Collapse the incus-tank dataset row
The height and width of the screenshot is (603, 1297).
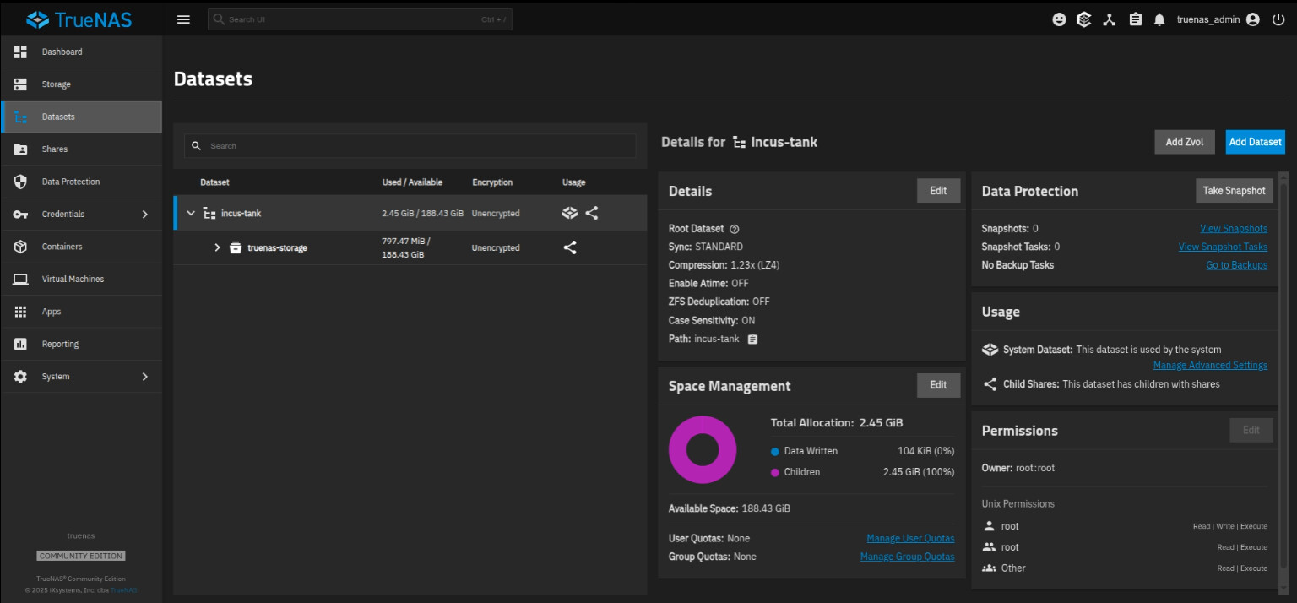click(191, 213)
